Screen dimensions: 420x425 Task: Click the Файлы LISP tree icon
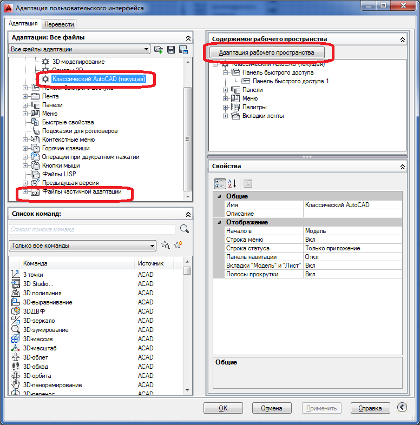[x=35, y=174]
